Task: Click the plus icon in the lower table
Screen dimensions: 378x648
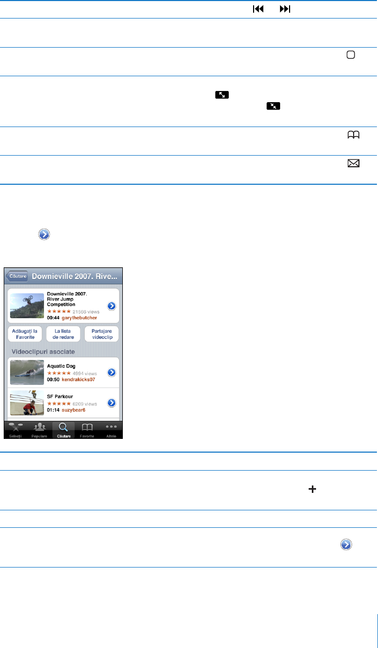Action: (x=312, y=490)
